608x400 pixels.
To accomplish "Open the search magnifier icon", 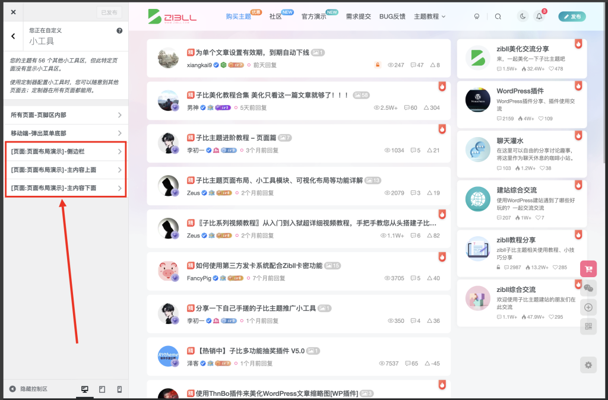I will coord(498,16).
